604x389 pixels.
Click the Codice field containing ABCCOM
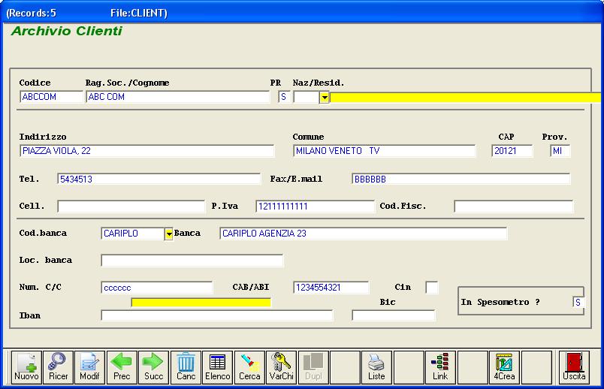tap(51, 97)
